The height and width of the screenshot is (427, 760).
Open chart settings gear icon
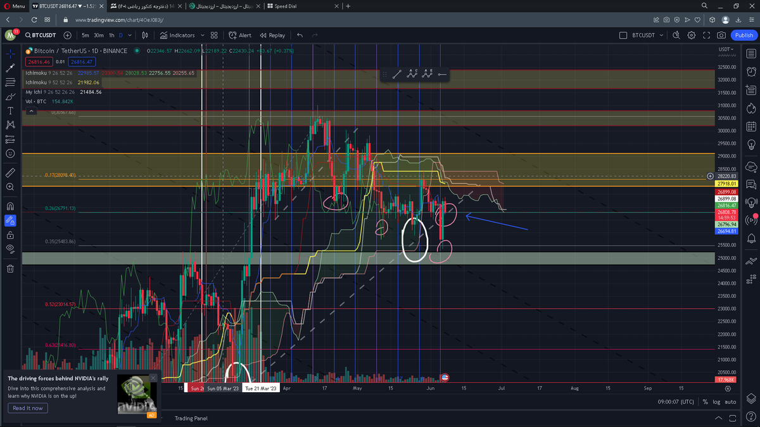(692, 35)
